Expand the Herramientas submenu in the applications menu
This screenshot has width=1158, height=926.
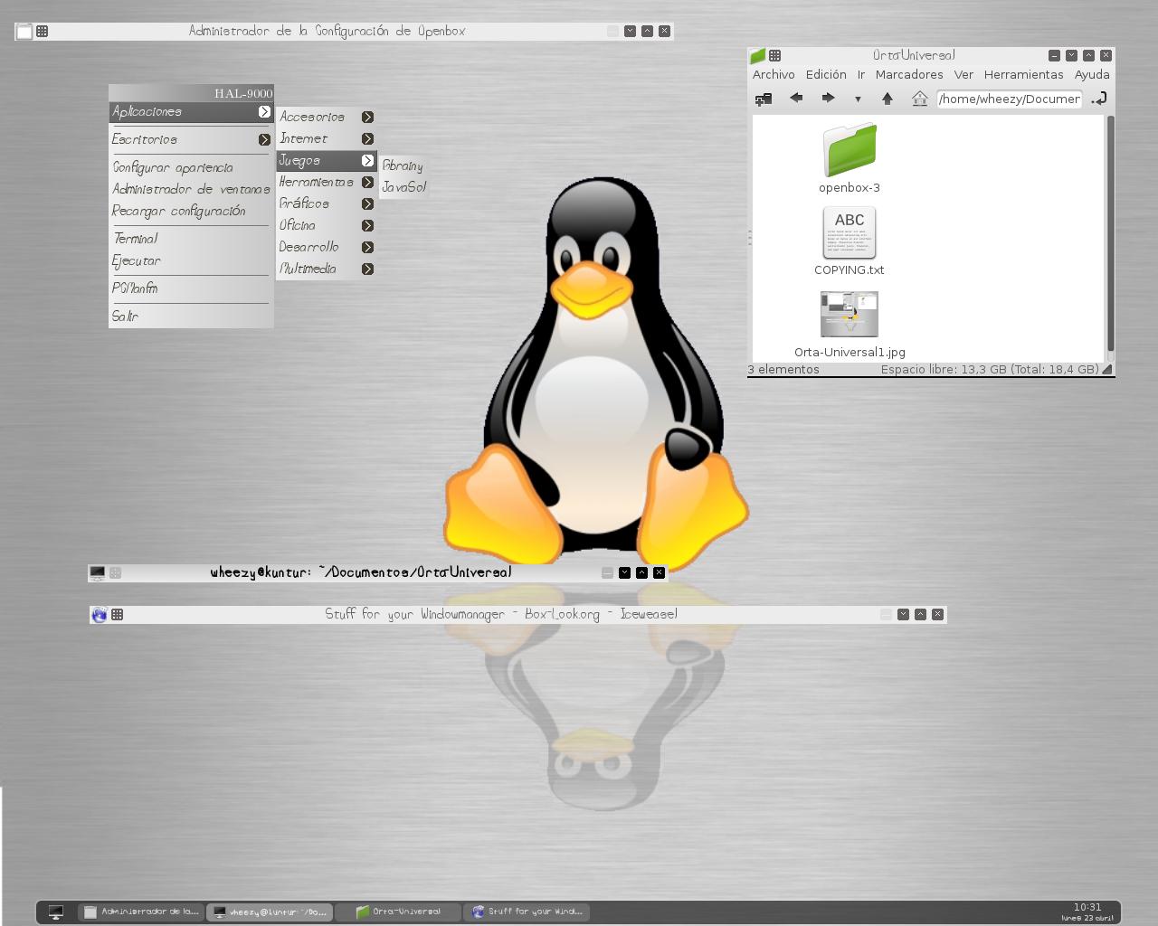tap(326, 182)
